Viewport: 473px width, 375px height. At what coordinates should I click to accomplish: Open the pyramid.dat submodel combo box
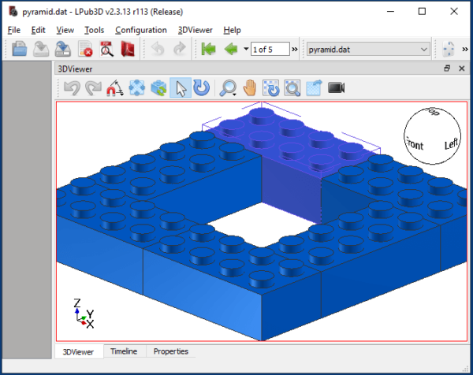click(x=368, y=49)
